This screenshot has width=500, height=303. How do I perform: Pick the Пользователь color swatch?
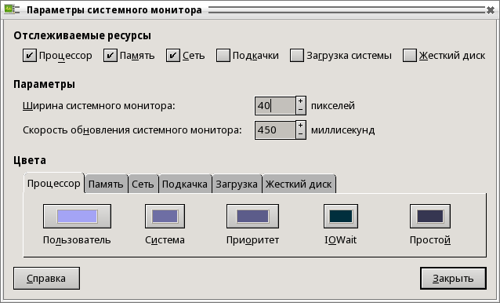(77, 217)
